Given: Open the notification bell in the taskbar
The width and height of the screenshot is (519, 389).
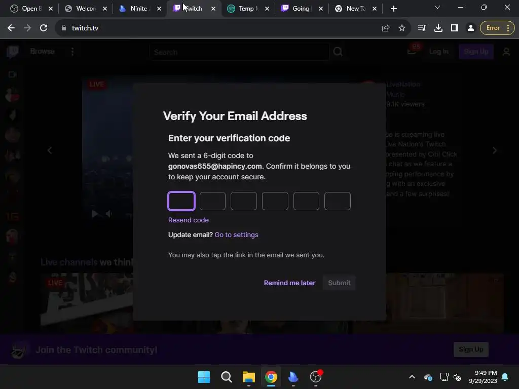Looking at the screenshot, I should [505, 377].
